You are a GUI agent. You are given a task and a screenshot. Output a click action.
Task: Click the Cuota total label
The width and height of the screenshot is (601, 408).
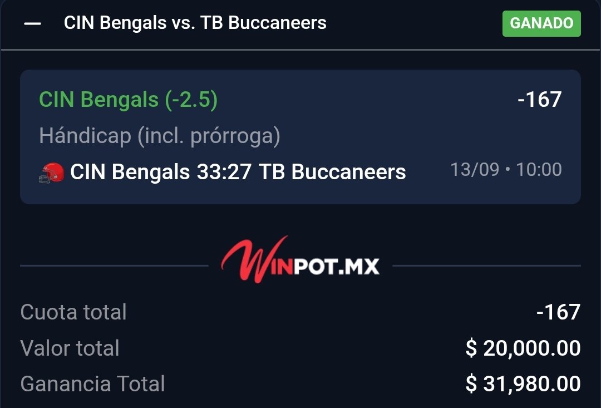click(73, 312)
